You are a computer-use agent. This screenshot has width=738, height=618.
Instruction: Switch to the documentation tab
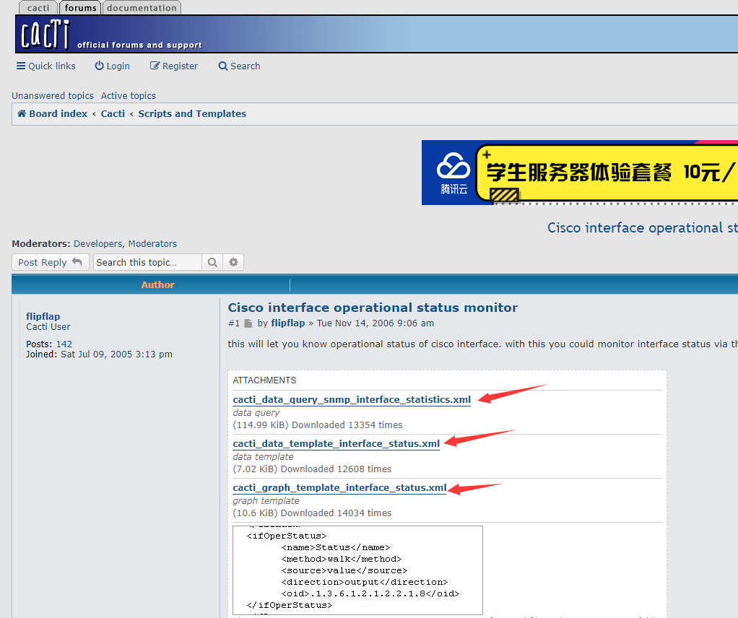tap(141, 8)
